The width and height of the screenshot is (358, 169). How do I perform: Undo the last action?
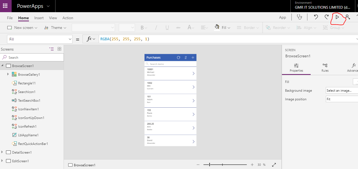pos(316,17)
